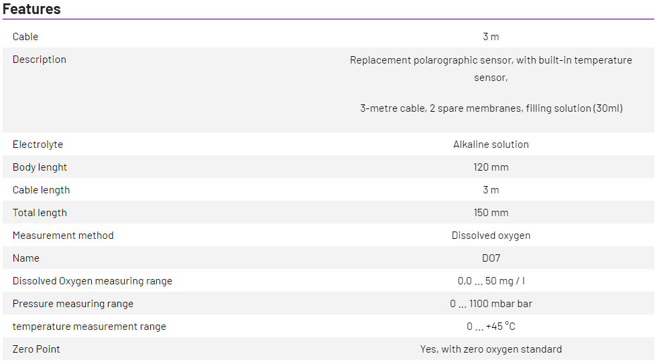This screenshot has width=657, height=364.
Task: Click the Name row label
Action: point(26,258)
